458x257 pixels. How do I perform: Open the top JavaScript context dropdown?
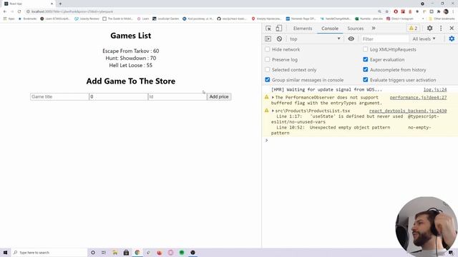tap(315, 39)
